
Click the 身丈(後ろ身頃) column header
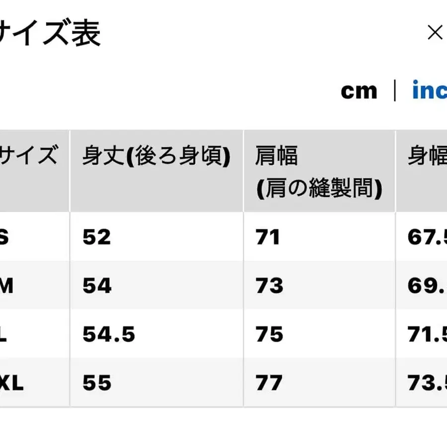157,154
